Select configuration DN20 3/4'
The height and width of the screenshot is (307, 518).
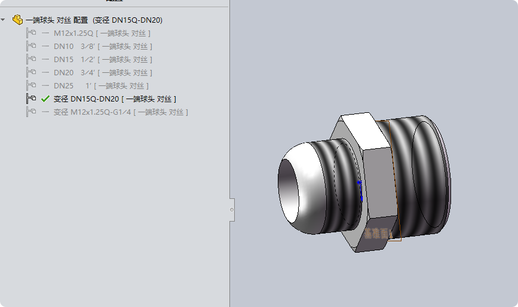tap(103, 73)
